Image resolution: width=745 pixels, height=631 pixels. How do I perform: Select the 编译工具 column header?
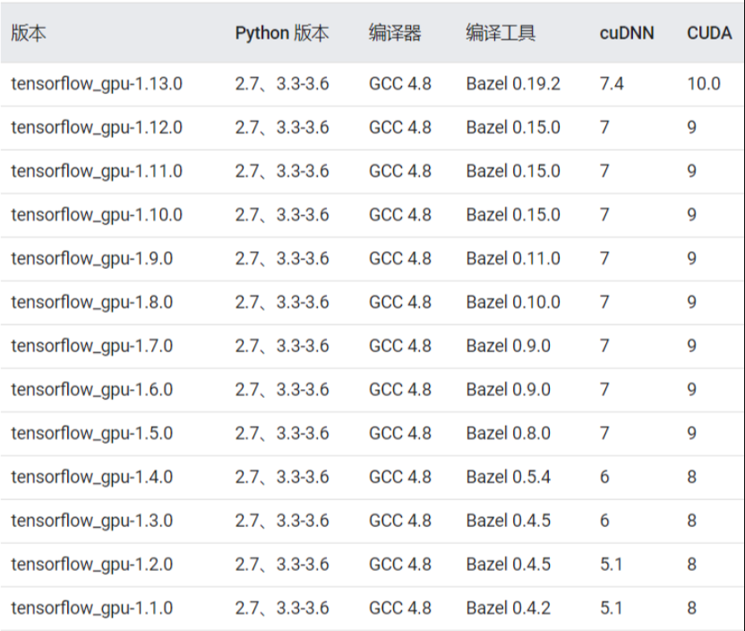(x=501, y=34)
